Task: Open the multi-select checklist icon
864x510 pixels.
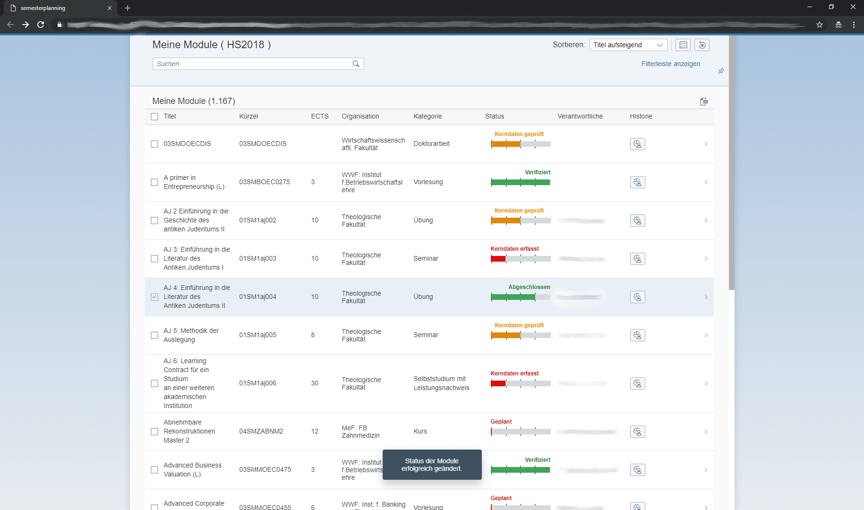Action: pos(683,45)
